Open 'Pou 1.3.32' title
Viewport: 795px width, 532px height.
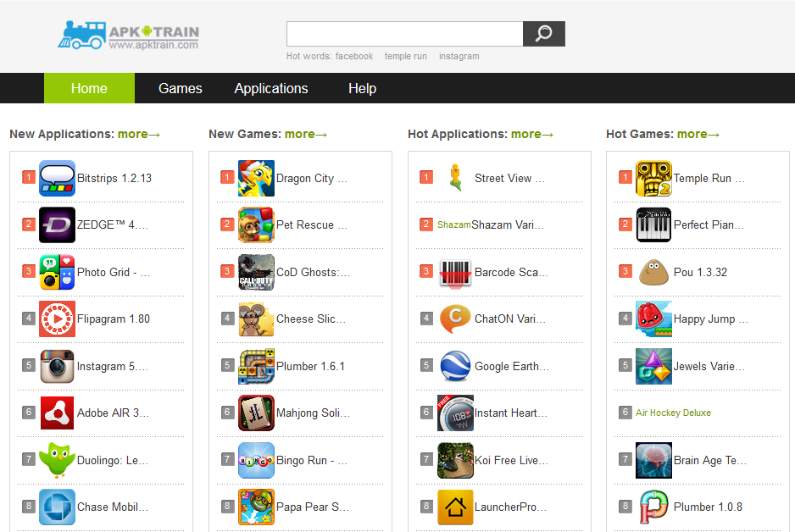[x=700, y=272]
